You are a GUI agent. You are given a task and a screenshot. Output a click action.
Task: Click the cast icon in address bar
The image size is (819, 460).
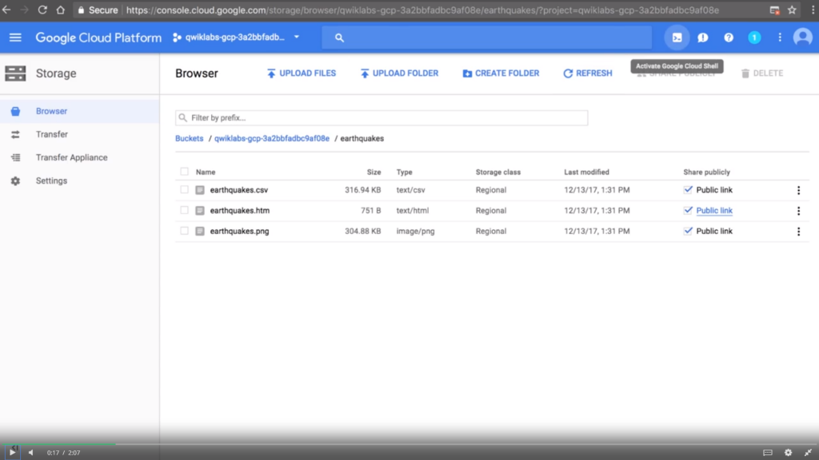pos(774,10)
